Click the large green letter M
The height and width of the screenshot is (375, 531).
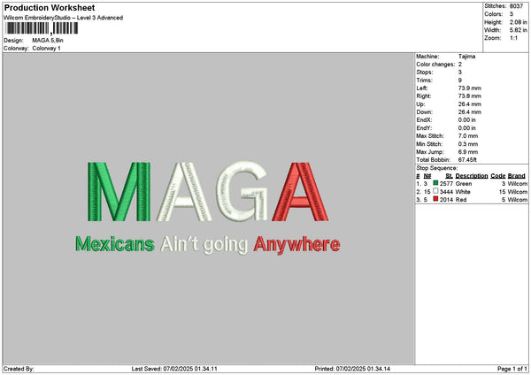(119, 192)
